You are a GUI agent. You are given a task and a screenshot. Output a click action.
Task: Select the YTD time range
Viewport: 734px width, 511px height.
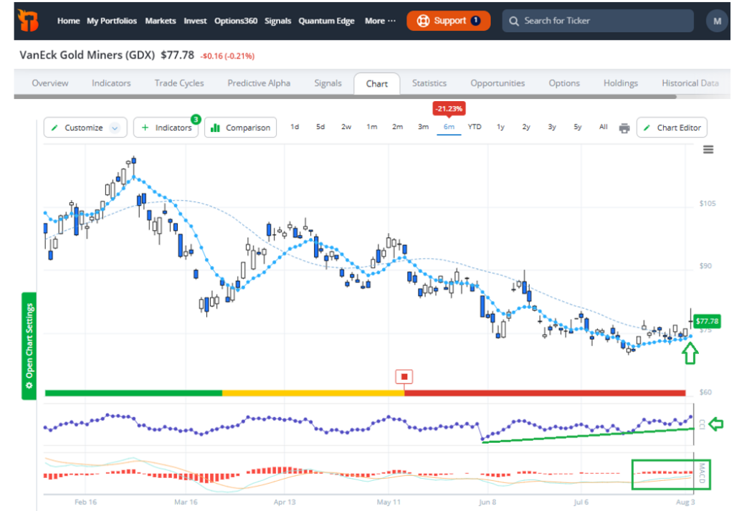coord(475,127)
